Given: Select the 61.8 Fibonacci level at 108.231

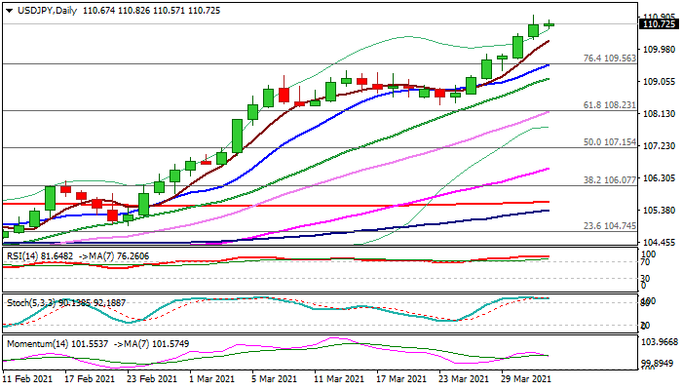Looking at the screenshot, I should click(x=609, y=105).
